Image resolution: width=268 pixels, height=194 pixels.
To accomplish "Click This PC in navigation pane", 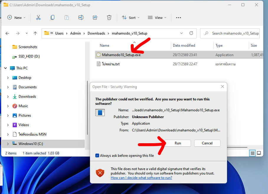I will pyautogui.click(x=22, y=68).
